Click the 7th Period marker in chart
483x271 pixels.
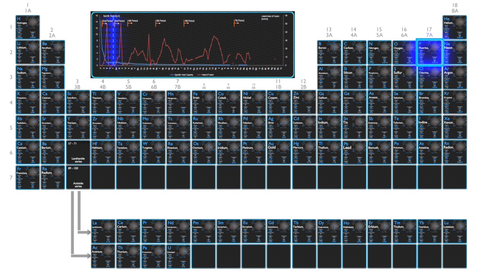click(x=239, y=21)
